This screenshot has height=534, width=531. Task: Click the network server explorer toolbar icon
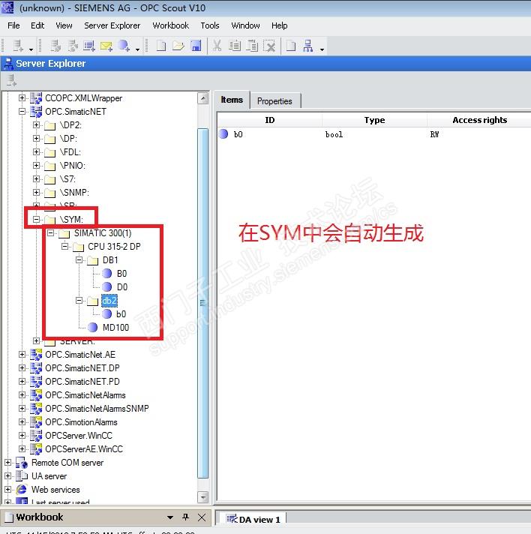point(308,46)
